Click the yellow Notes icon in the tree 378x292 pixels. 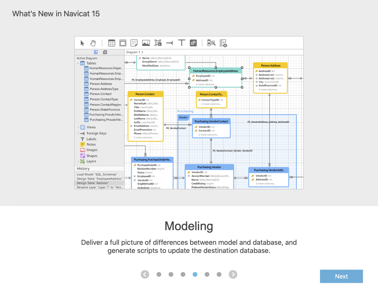click(82, 144)
